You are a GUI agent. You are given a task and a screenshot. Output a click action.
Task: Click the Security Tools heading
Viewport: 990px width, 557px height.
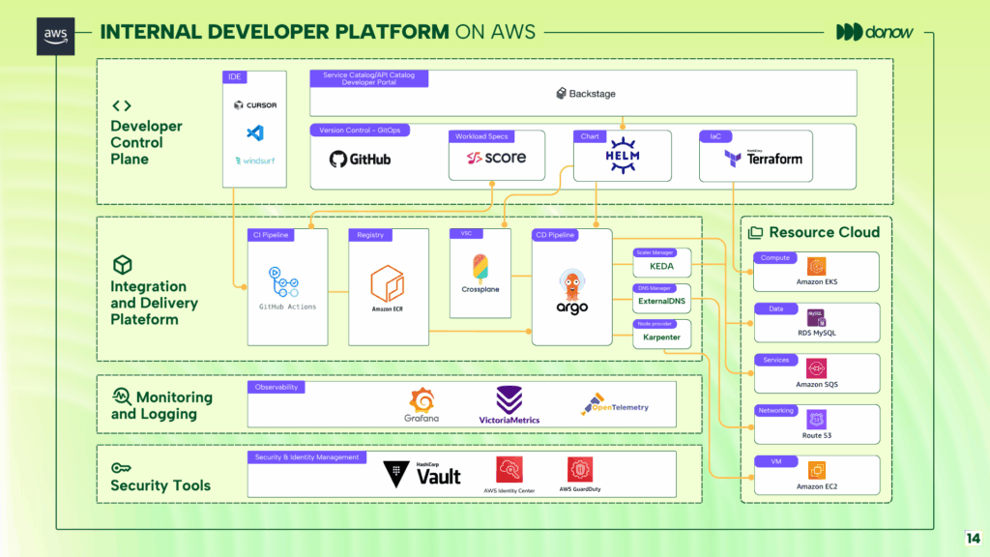[x=160, y=485]
